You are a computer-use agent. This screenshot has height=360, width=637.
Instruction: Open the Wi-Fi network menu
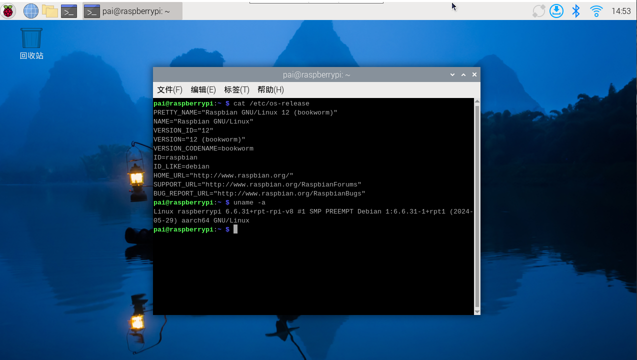(x=596, y=11)
